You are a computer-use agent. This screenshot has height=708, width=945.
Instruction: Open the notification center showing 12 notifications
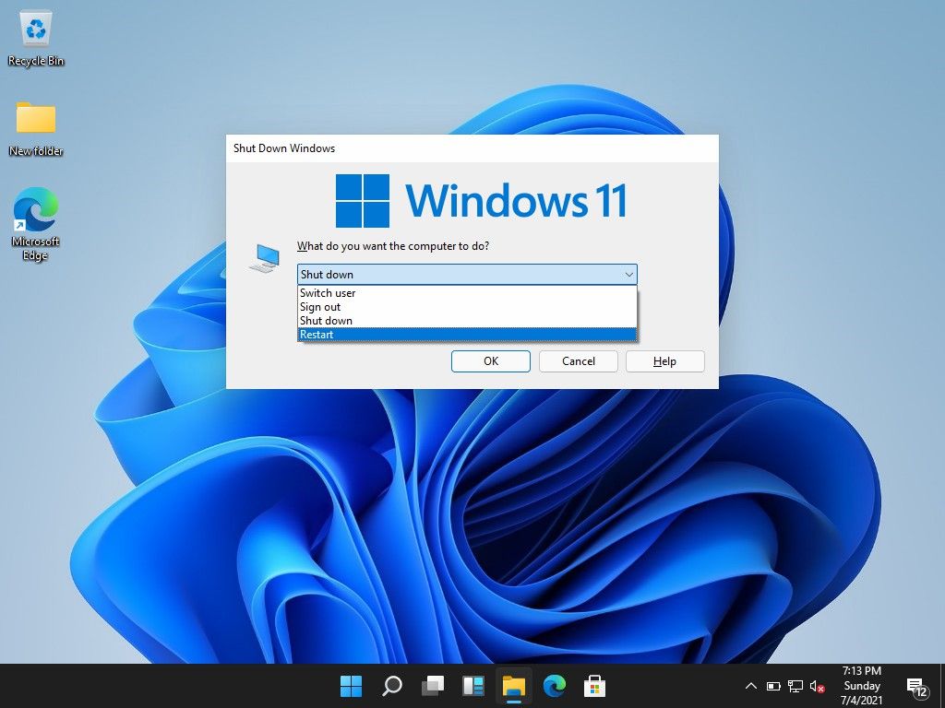[917, 686]
